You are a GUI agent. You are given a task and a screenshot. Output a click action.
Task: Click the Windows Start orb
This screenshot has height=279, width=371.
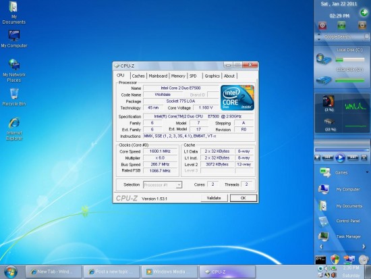11,272
